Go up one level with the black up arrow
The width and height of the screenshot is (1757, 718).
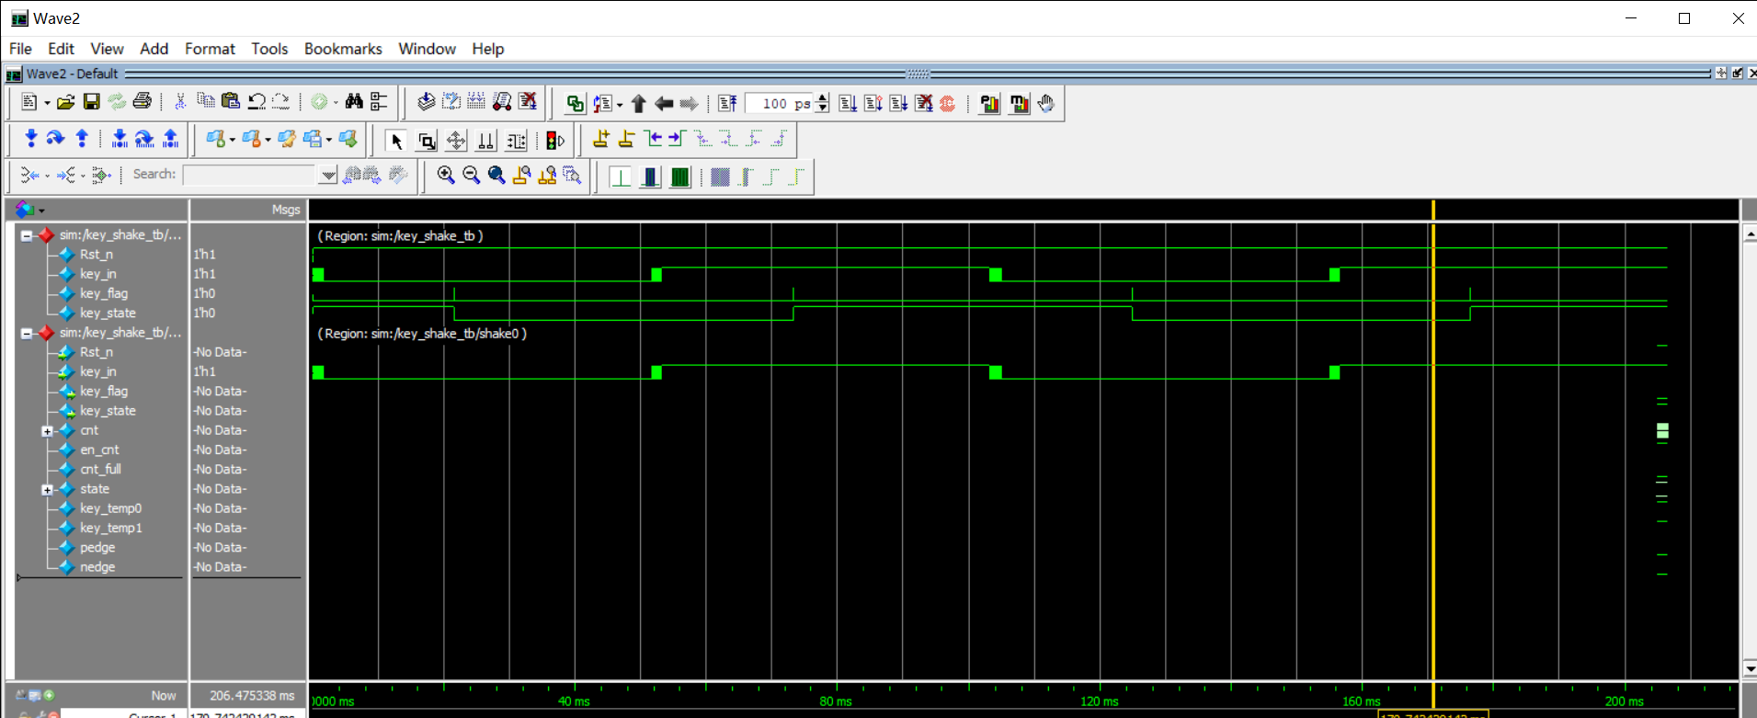click(x=638, y=103)
